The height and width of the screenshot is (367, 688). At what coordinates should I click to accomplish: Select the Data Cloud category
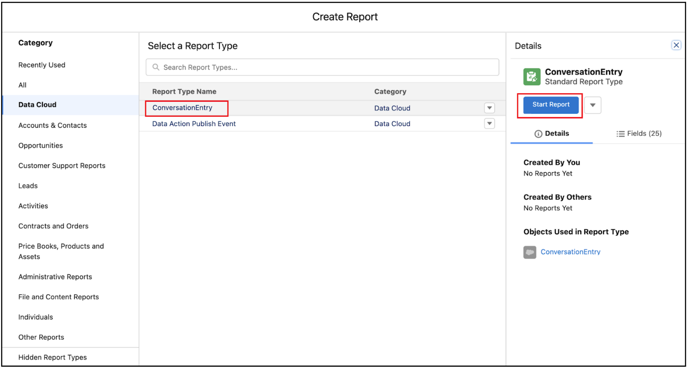(x=71, y=105)
